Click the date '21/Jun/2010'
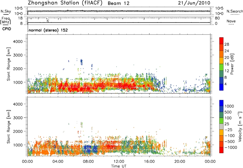243x168 pixels. (x=194, y=3)
